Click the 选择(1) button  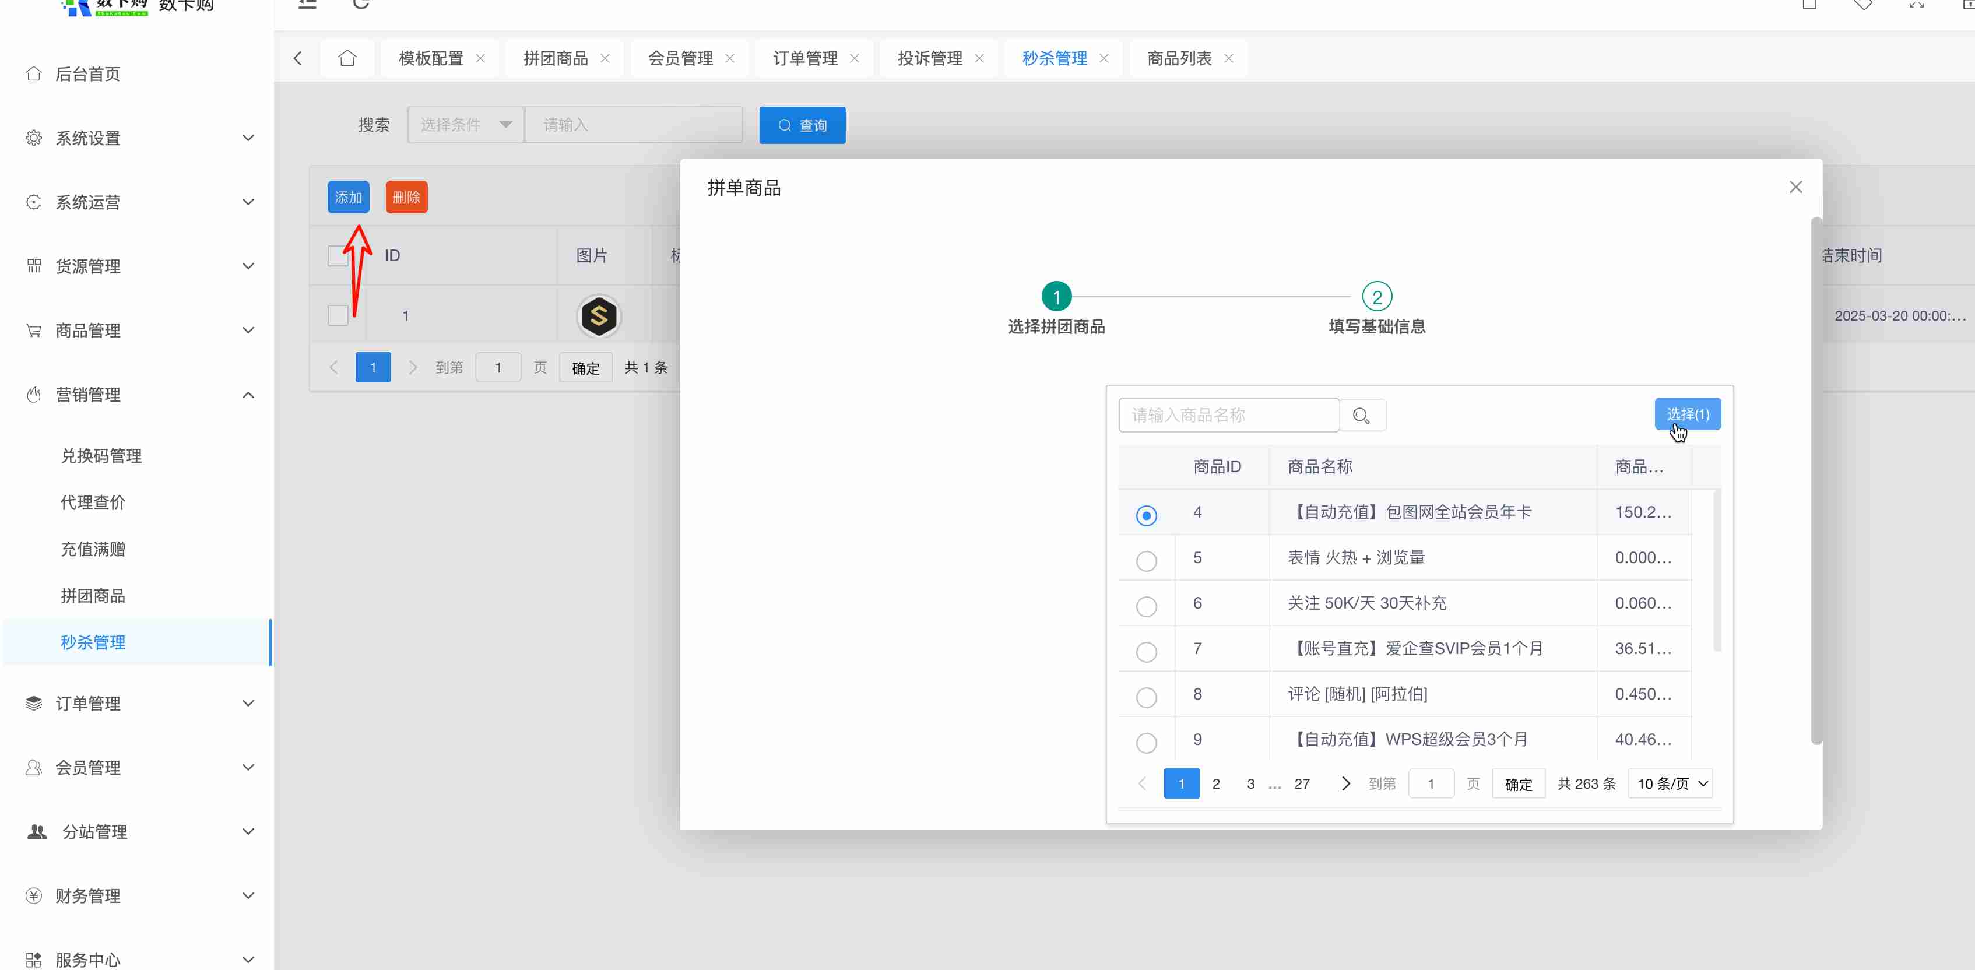point(1686,414)
